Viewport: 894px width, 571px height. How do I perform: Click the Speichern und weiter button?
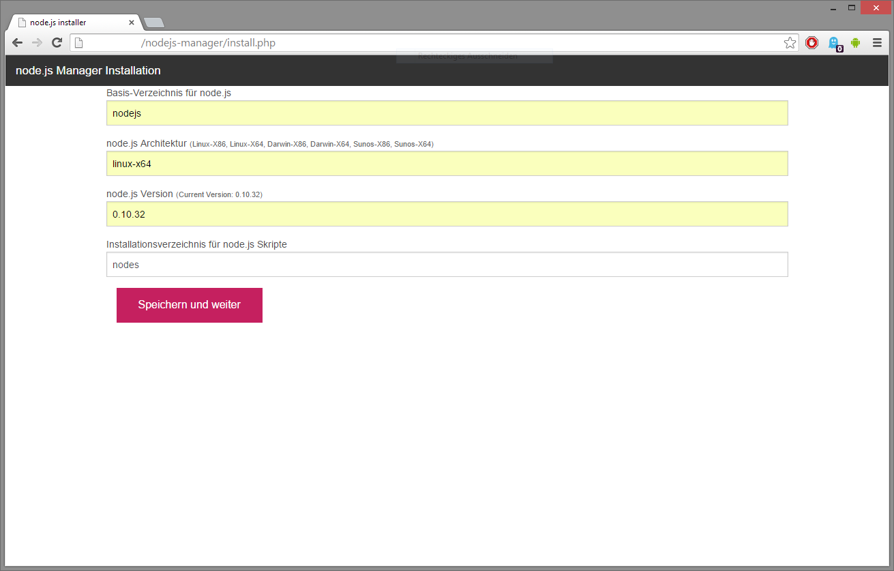point(190,305)
